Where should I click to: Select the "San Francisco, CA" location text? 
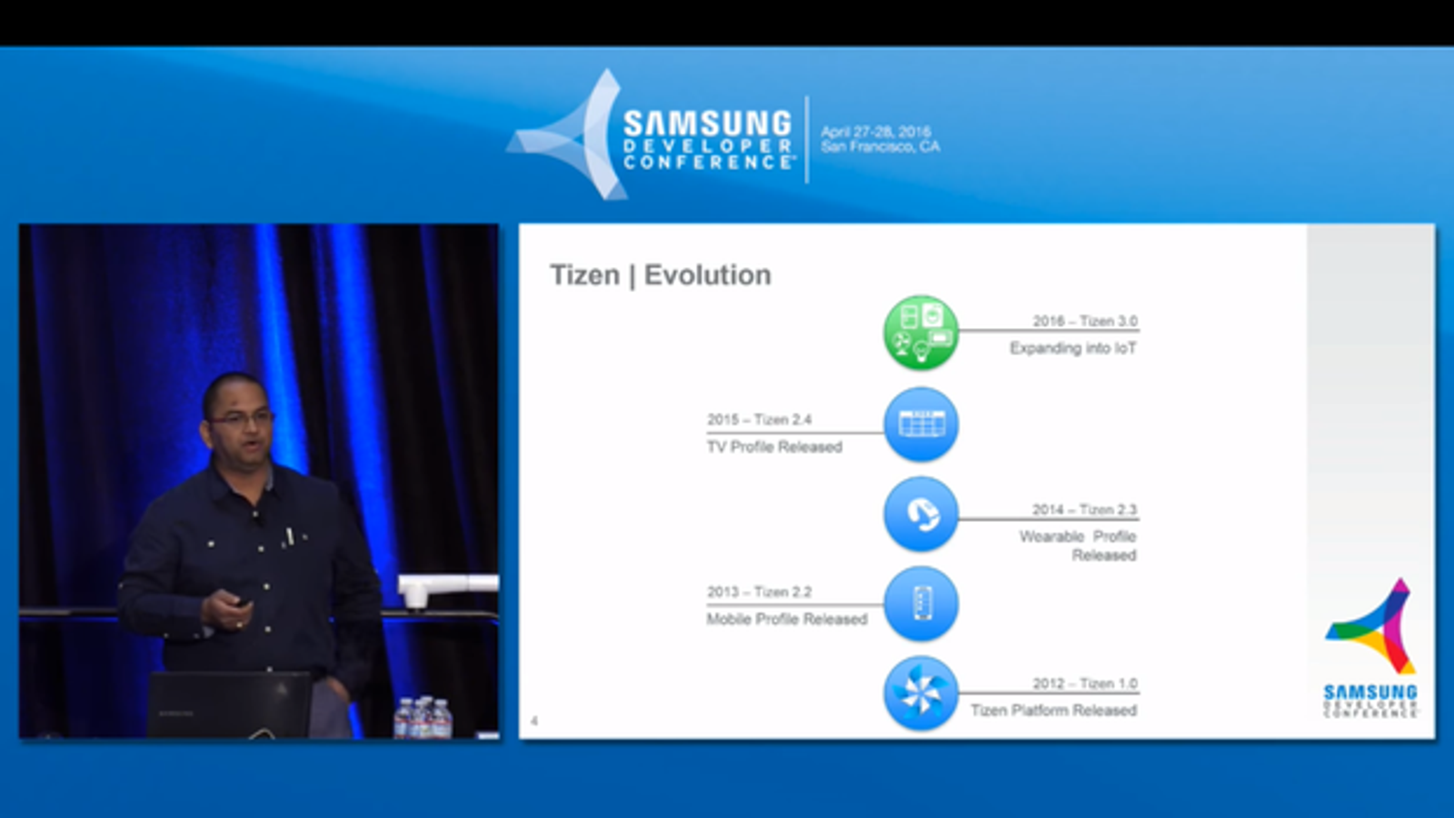(x=881, y=146)
